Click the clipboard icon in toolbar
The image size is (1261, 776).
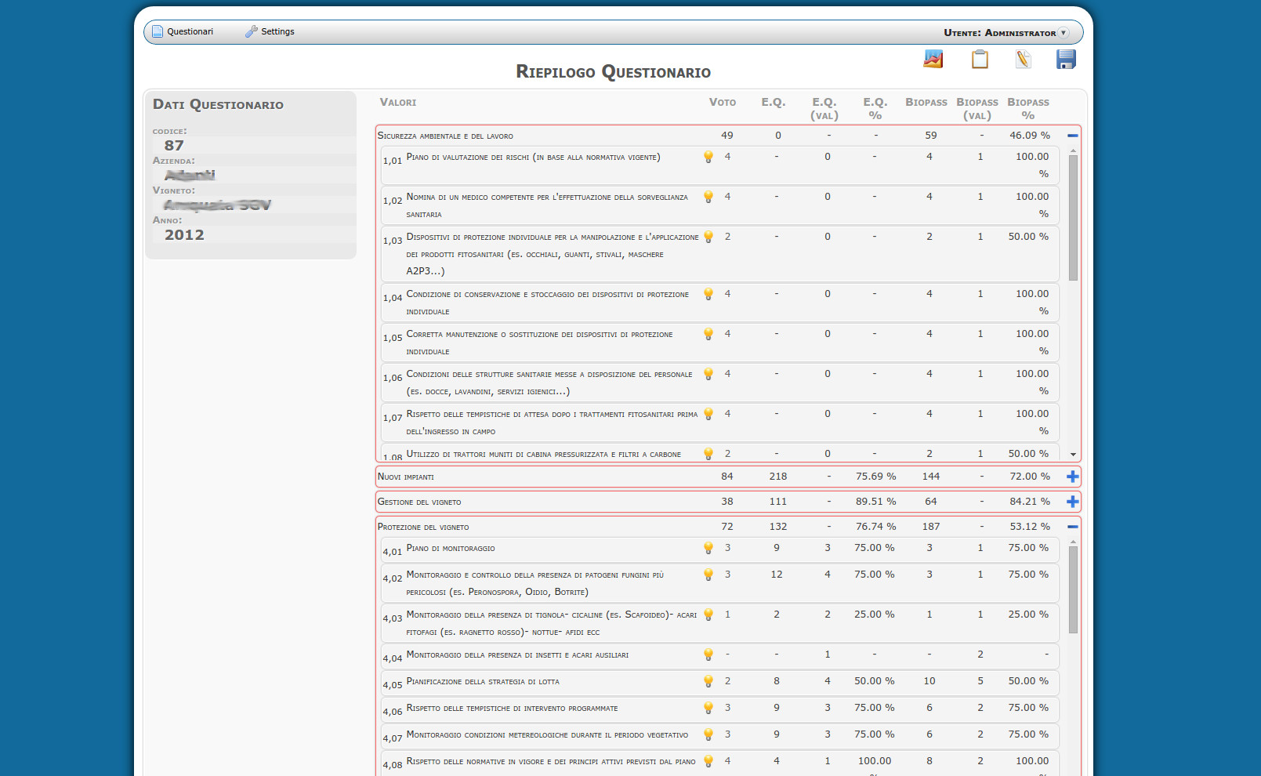click(980, 60)
